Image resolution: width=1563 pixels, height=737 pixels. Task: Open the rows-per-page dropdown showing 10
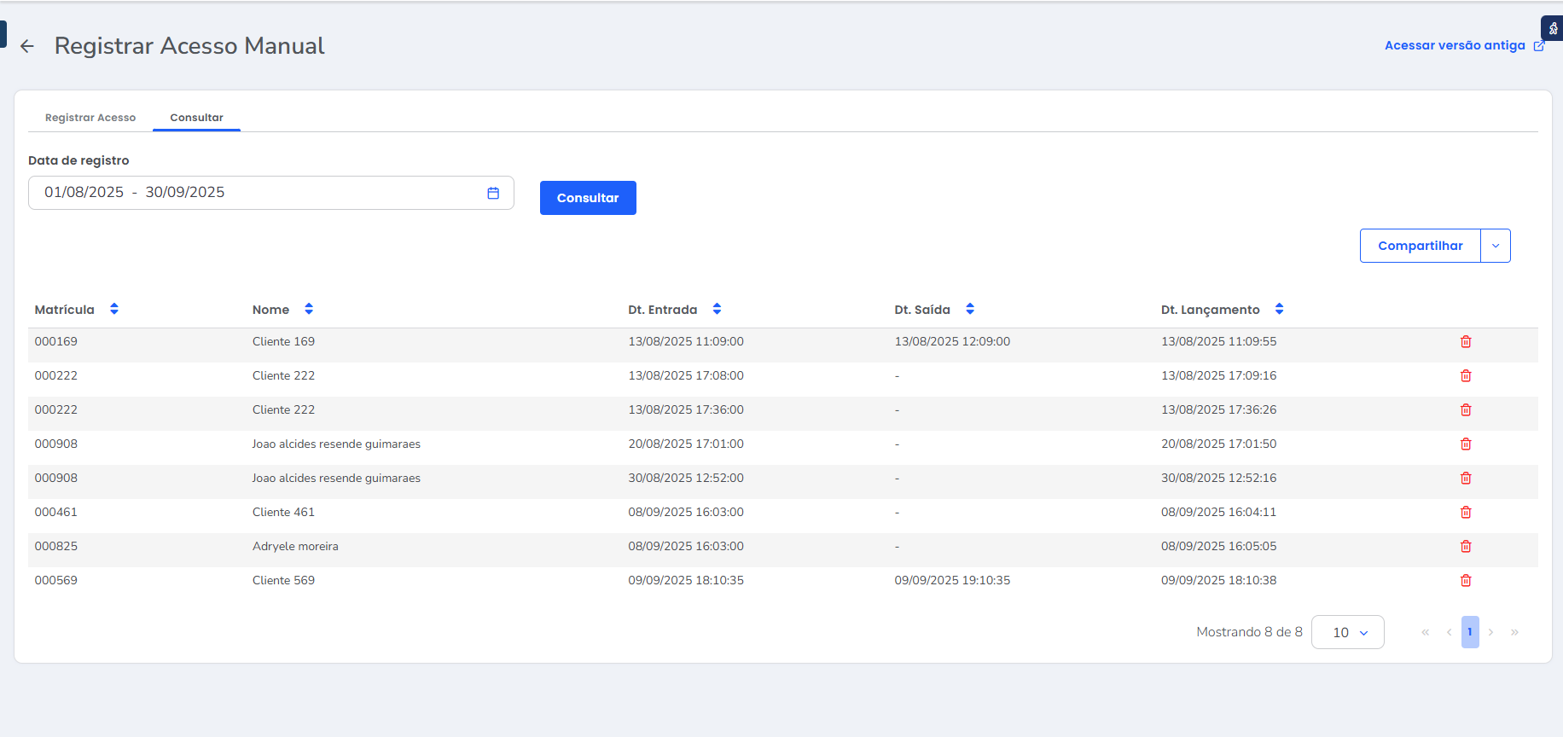point(1347,632)
